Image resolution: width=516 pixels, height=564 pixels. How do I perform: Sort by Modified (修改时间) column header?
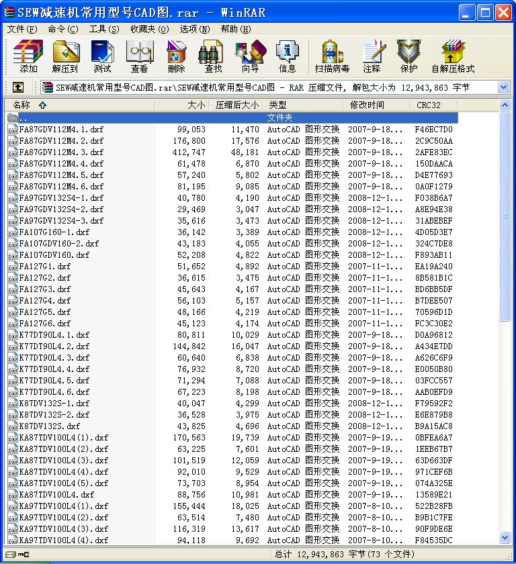pyautogui.click(x=376, y=105)
